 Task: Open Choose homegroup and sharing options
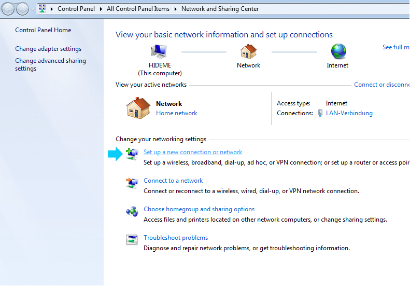tap(199, 209)
